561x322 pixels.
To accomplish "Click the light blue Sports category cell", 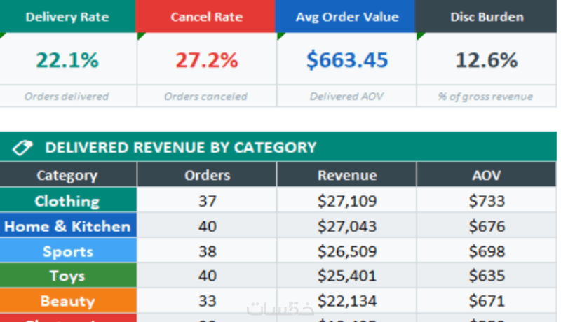I will [67, 251].
